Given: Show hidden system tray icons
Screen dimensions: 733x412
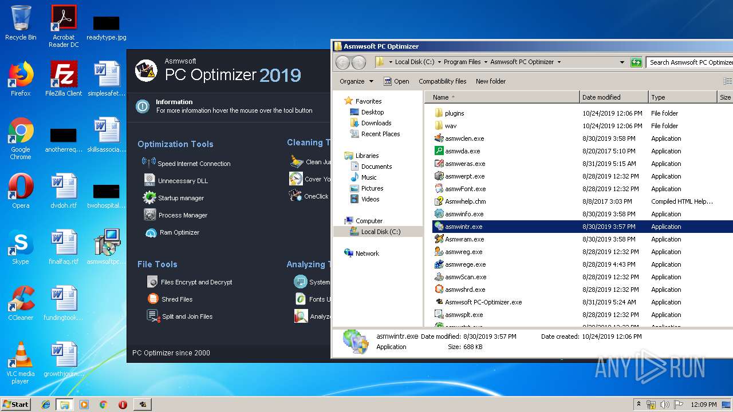Looking at the screenshot, I should 639,404.
